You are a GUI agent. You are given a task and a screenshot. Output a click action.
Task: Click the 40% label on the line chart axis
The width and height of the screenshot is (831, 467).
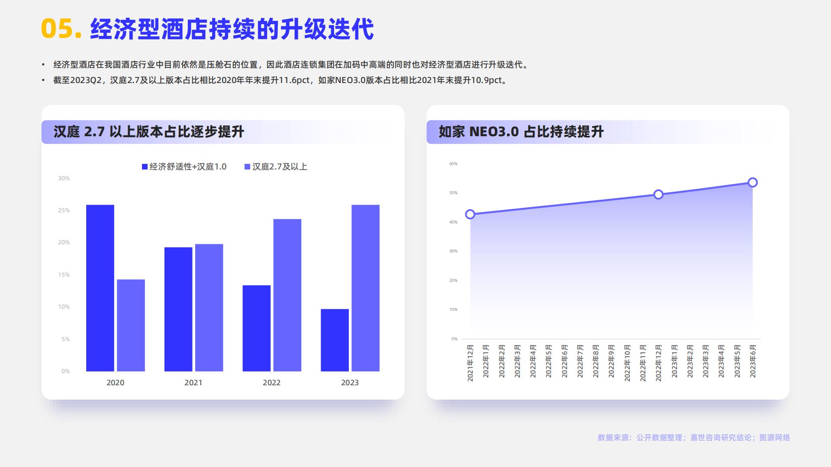[453, 222]
